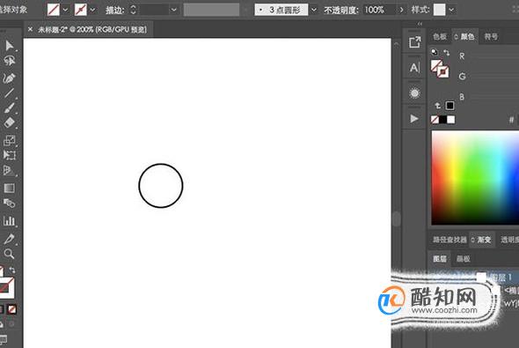Viewport: 519px width, 348px height.
Task: Click the variable width profile box
Action: pyautogui.click(x=211, y=10)
